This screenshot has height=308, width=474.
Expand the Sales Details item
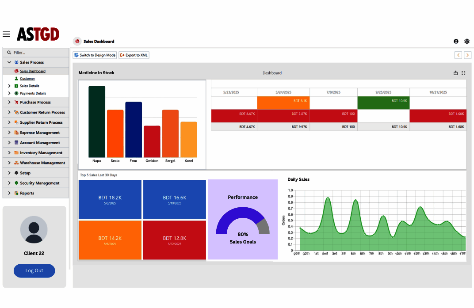click(9, 86)
